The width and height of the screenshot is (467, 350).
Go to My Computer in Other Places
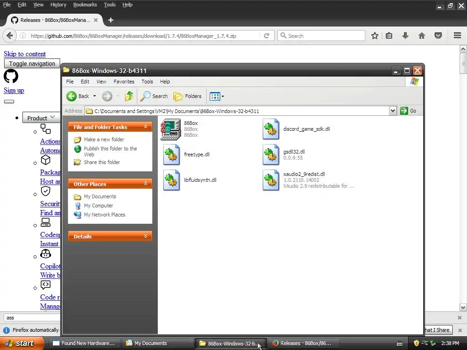(99, 206)
